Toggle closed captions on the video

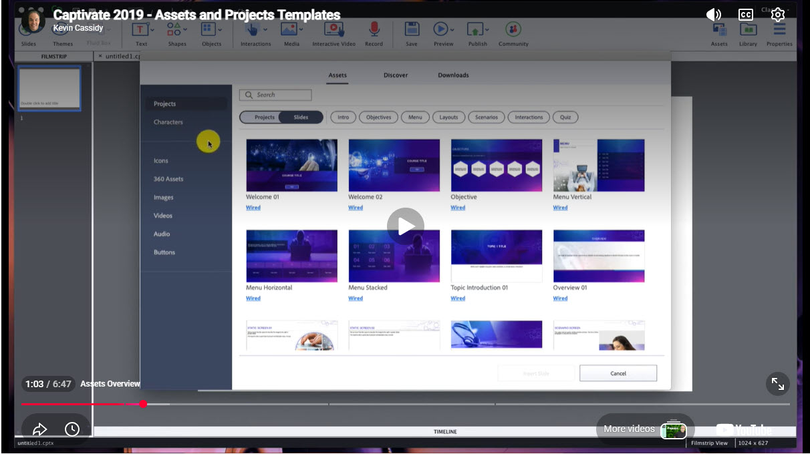coord(746,15)
